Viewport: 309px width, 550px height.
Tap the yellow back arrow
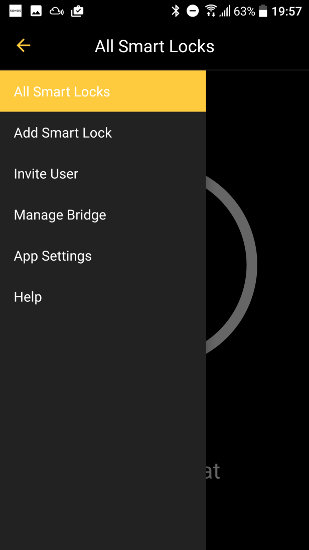click(23, 46)
